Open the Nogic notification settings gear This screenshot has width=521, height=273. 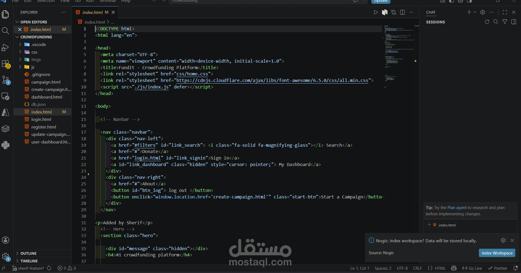[x=503, y=240]
